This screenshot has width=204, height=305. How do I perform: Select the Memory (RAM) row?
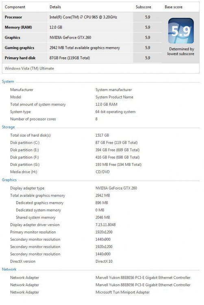point(82,27)
